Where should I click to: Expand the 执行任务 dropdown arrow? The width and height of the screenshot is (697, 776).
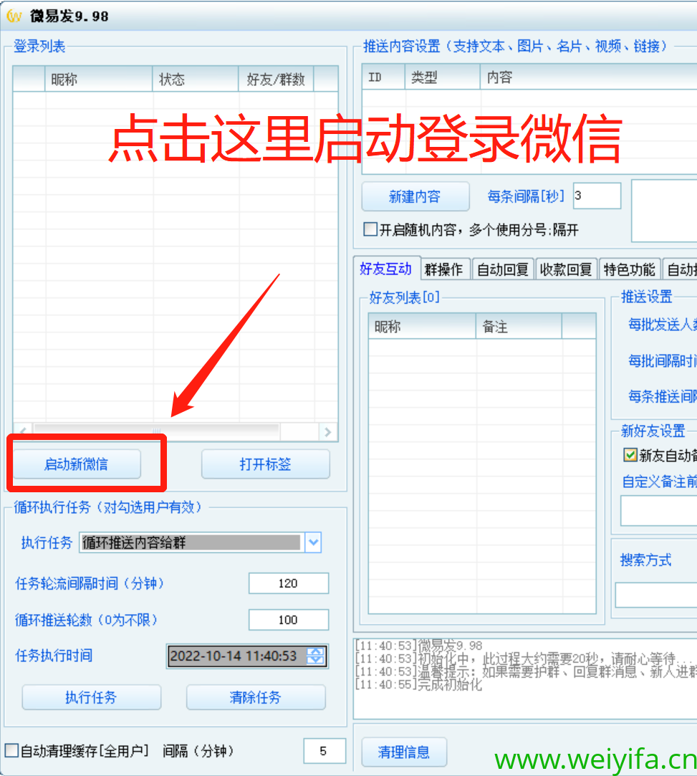coord(313,542)
